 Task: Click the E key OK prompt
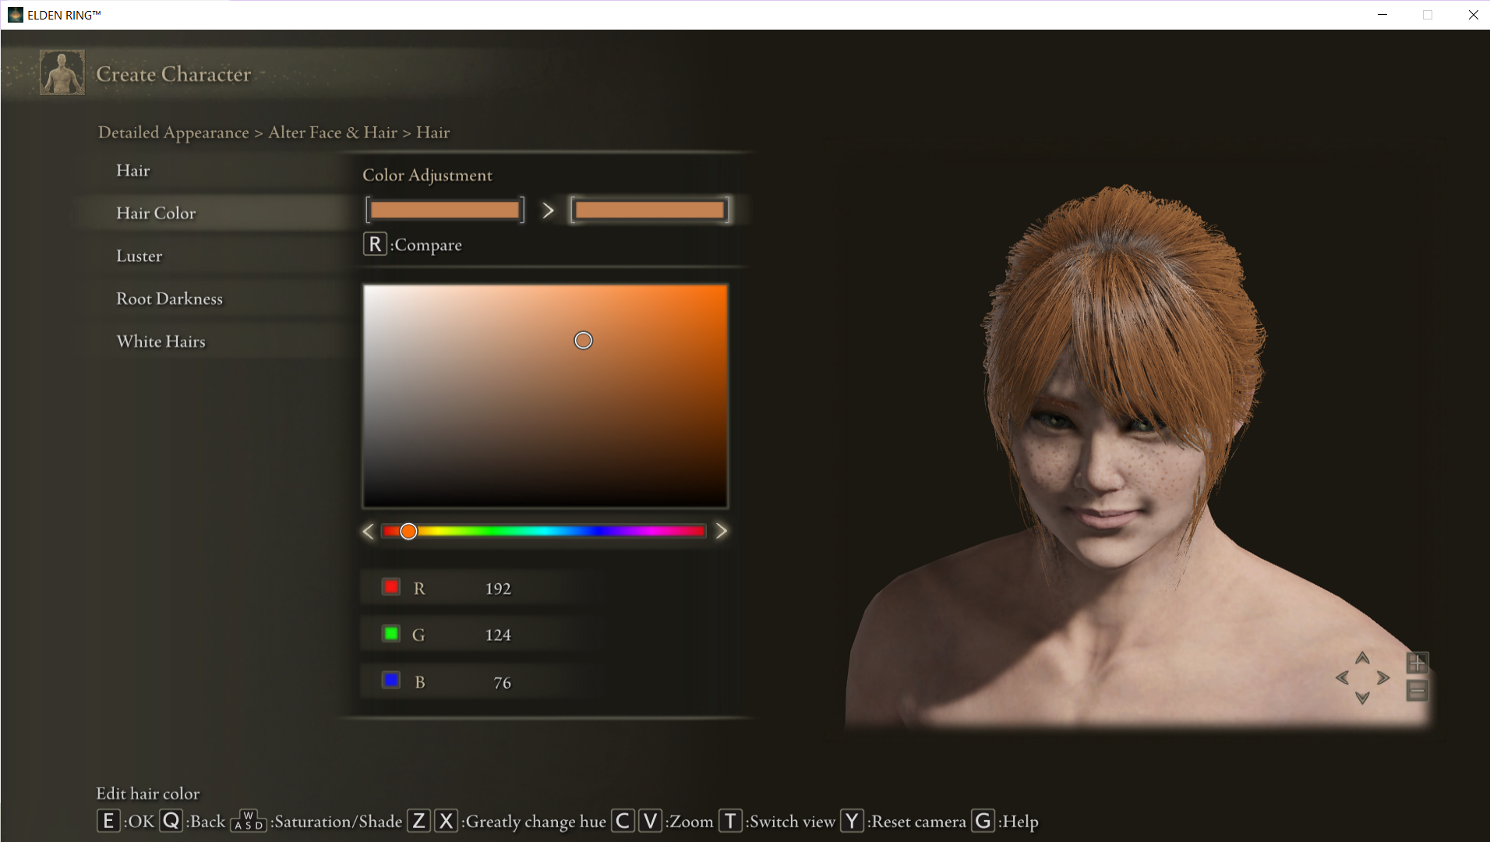click(x=108, y=821)
